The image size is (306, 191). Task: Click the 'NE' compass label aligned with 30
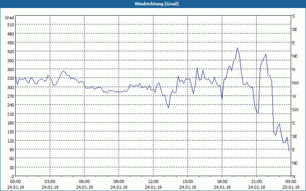295,163
